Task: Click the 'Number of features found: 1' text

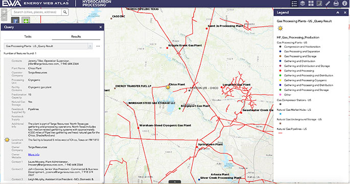Action: (x=20, y=53)
